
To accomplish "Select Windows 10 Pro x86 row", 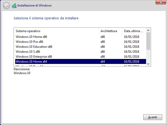I will point(81,42).
